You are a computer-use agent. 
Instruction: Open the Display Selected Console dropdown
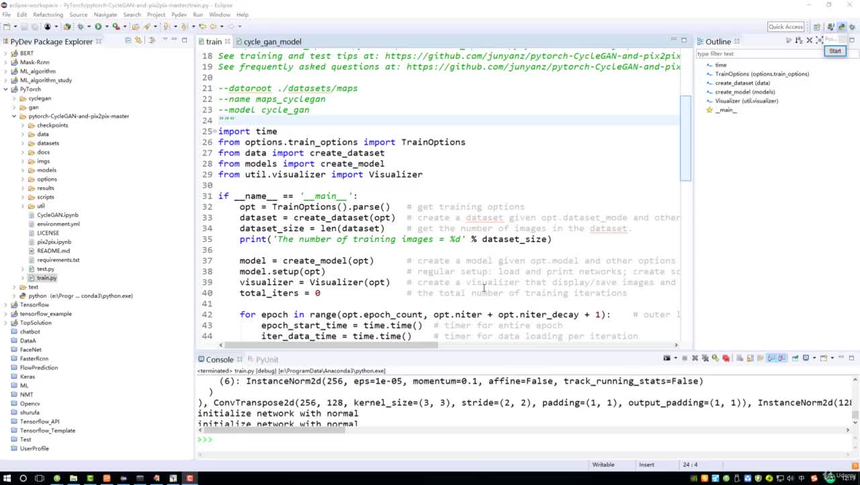(814, 358)
